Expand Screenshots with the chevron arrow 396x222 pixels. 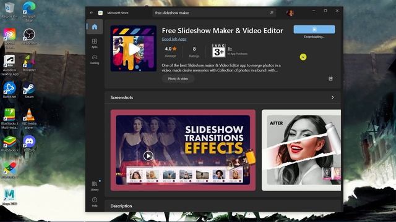(333, 97)
